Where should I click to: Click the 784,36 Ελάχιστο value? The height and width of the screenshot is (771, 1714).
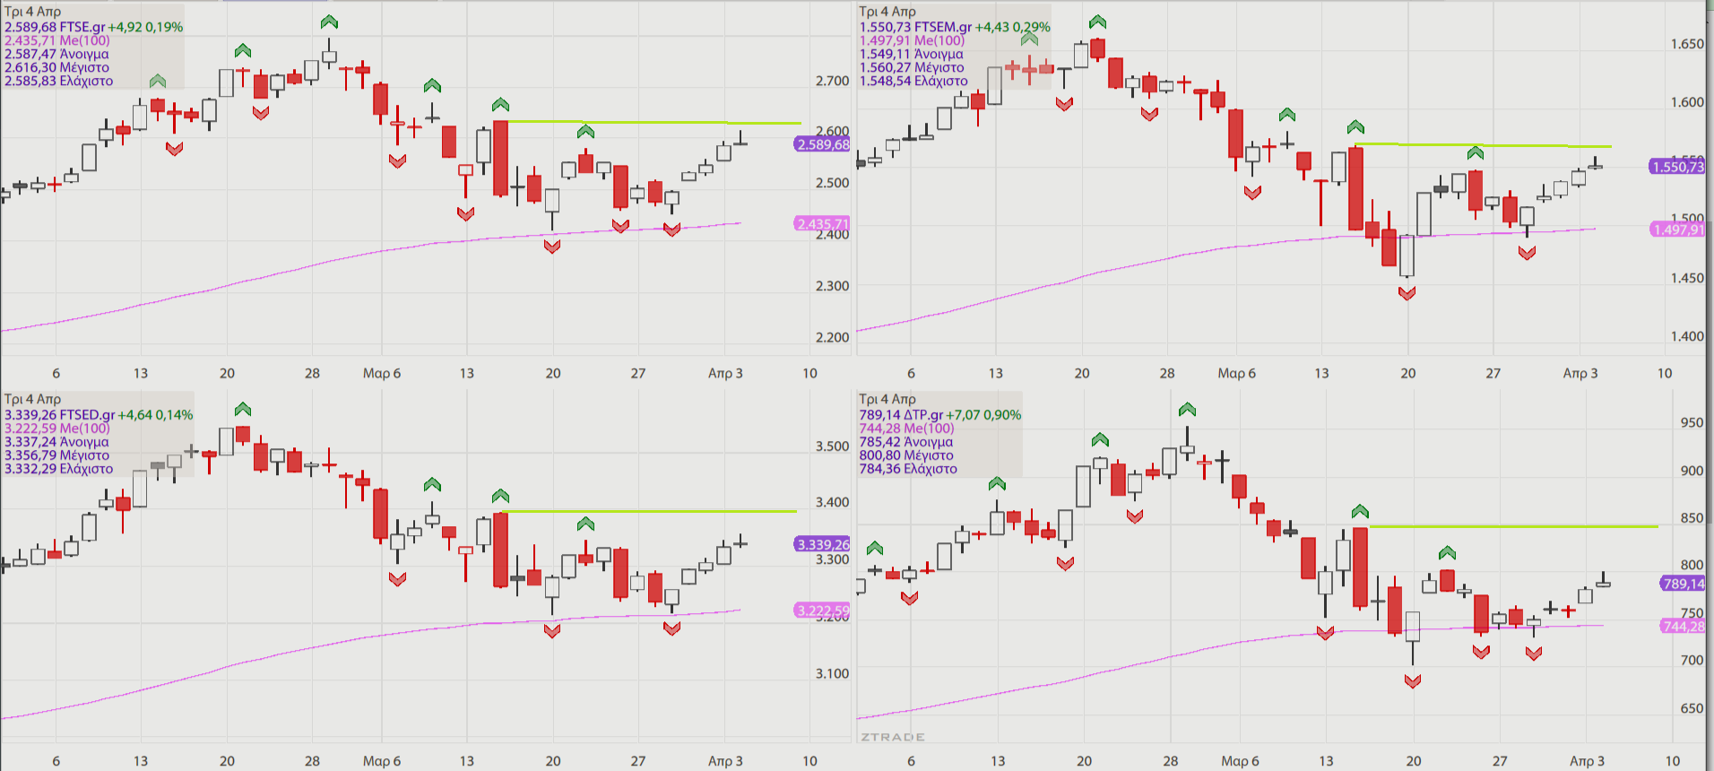(908, 469)
